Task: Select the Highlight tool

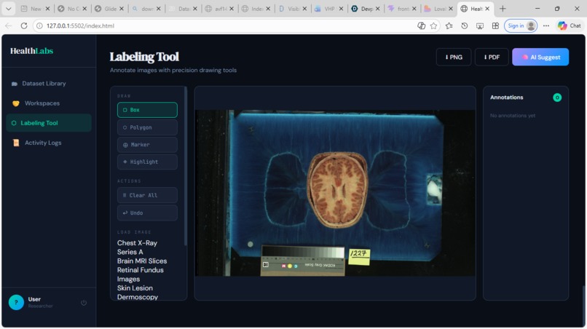Action: point(147,162)
